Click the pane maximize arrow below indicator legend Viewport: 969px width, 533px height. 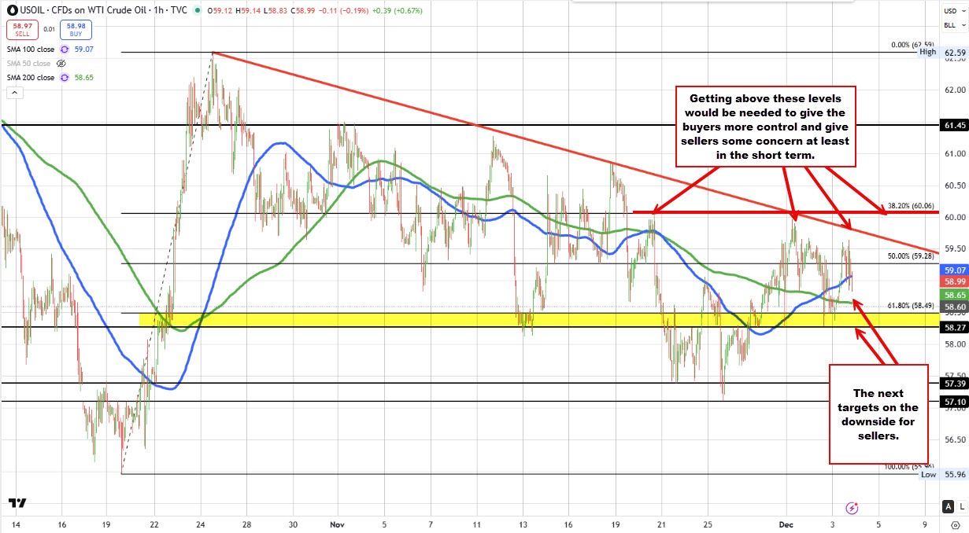click(14, 93)
